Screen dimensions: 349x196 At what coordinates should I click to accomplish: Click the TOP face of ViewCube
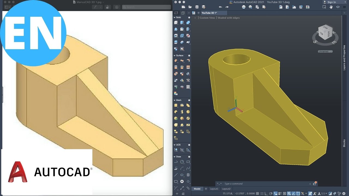(321, 34)
